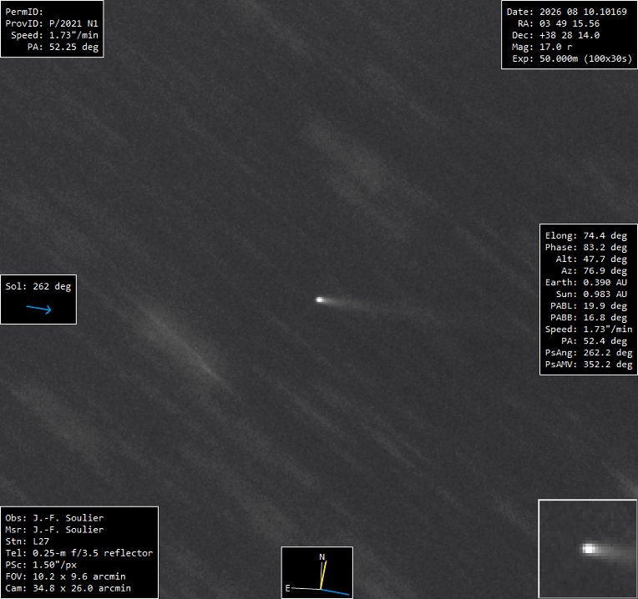Image resolution: width=638 pixels, height=599 pixels.
Task: Click the 'PA: 52.4 deg' line in right panel
Action: (x=594, y=341)
